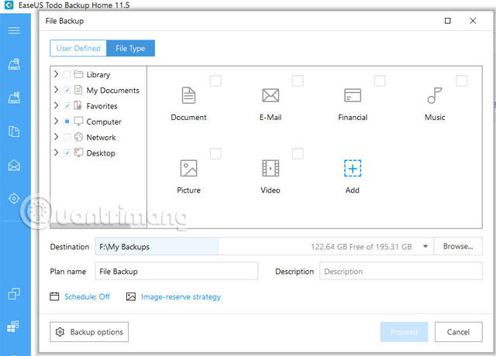
Task: Toggle the Computer checkbox
Action: tap(67, 122)
